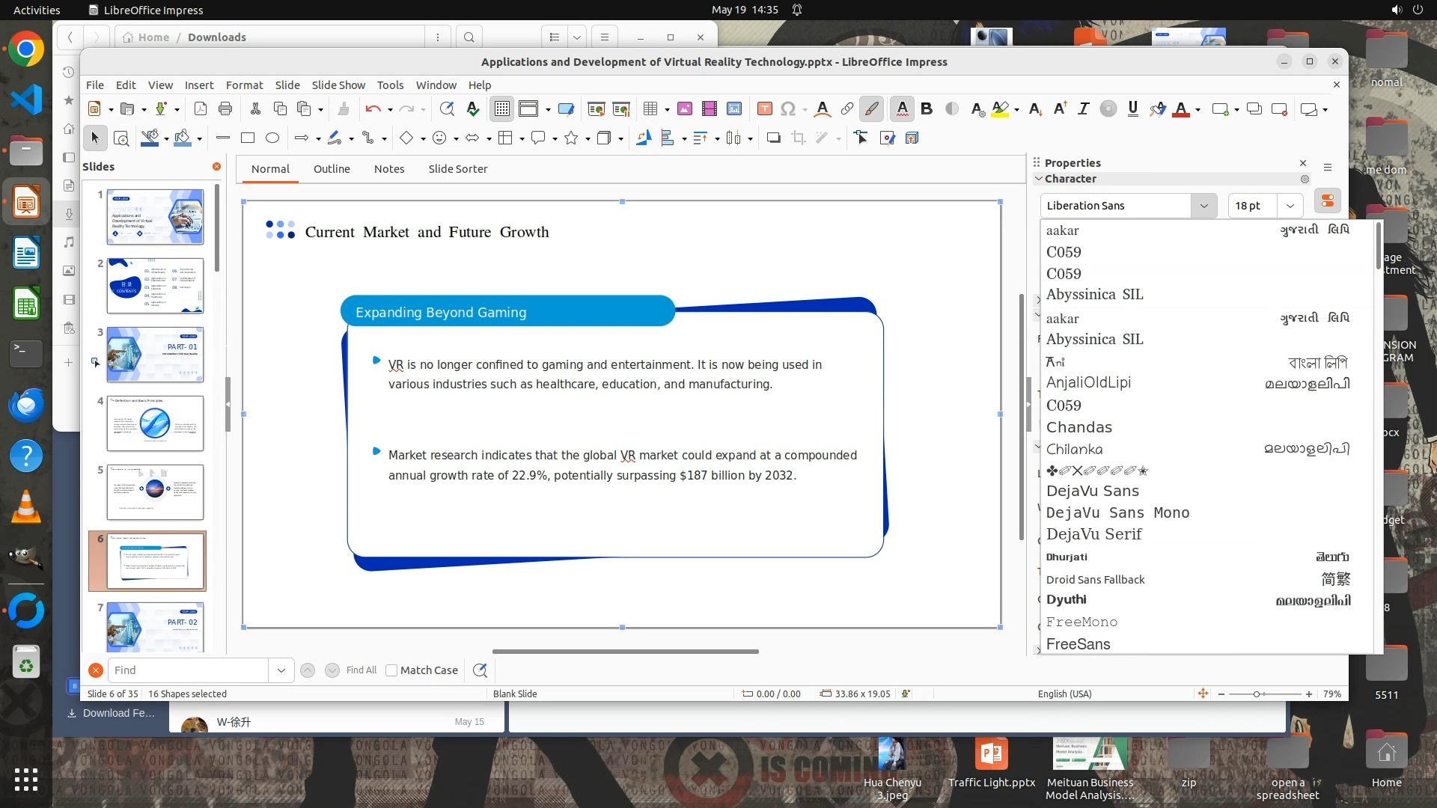
Task: Open the font name dropdown arrow
Action: [1203, 206]
